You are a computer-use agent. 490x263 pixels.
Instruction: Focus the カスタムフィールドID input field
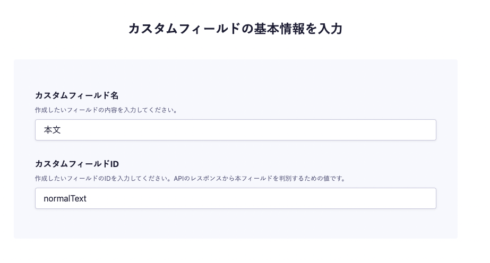pyautogui.click(x=235, y=198)
